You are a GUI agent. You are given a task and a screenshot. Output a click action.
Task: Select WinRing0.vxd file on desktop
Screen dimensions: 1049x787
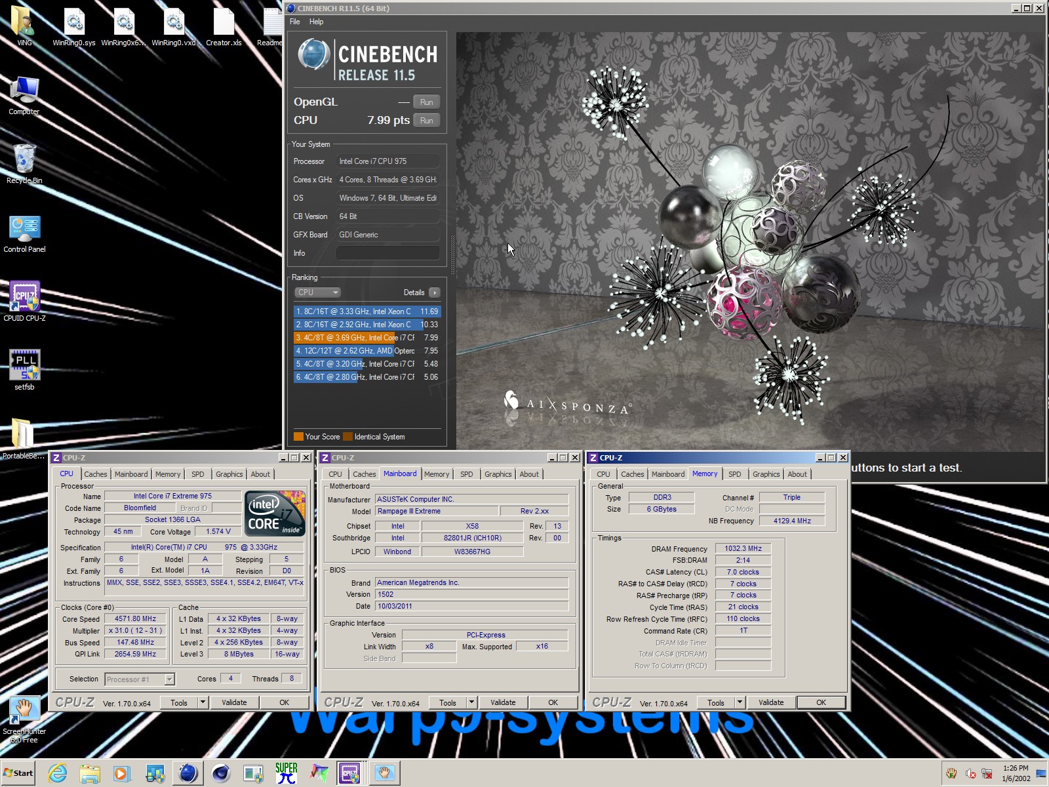click(174, 28)
